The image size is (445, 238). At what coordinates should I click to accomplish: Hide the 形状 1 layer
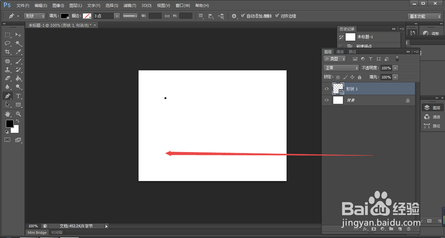327,89
